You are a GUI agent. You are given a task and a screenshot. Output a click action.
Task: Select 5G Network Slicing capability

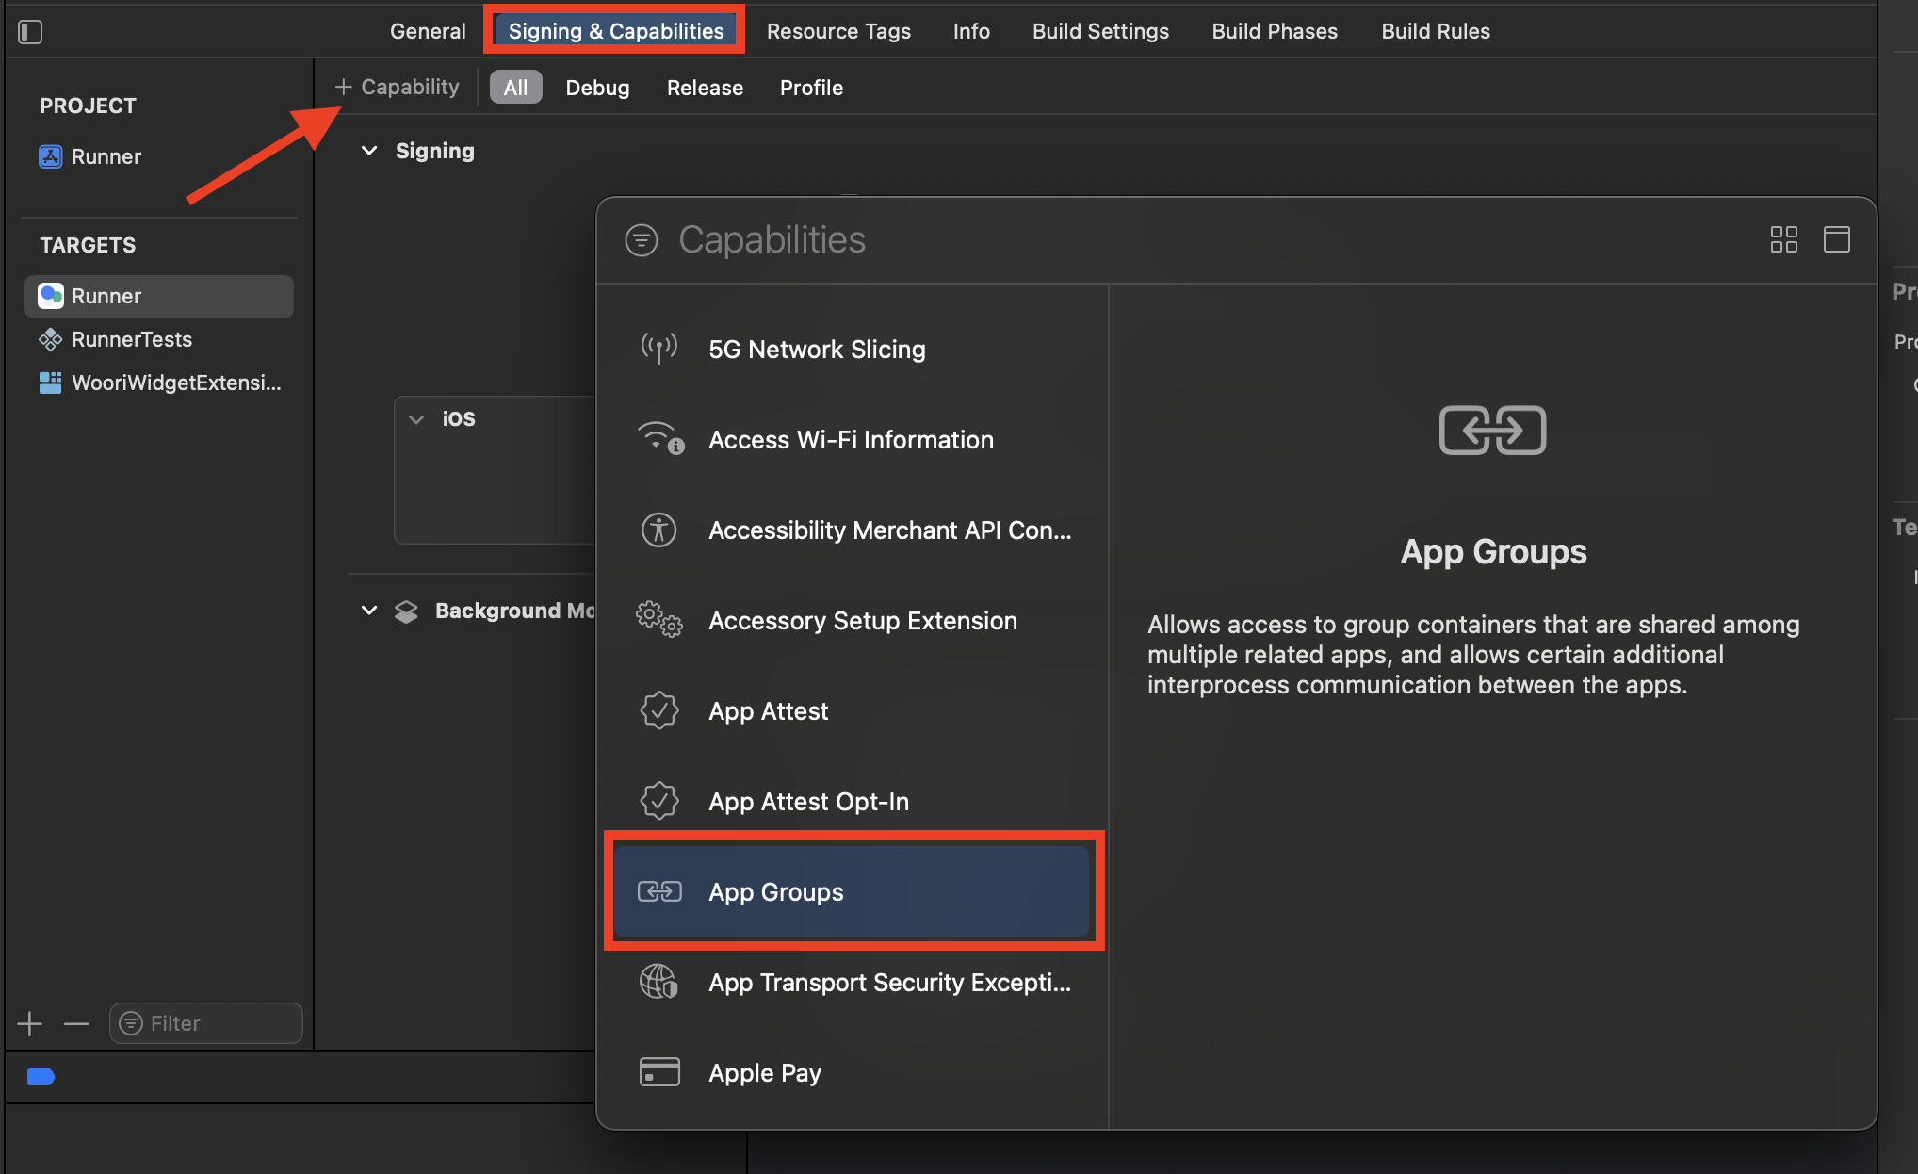[x=816, y=350]
